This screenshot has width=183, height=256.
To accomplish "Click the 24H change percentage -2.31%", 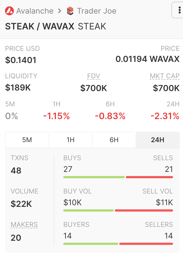I will [165, 116].
